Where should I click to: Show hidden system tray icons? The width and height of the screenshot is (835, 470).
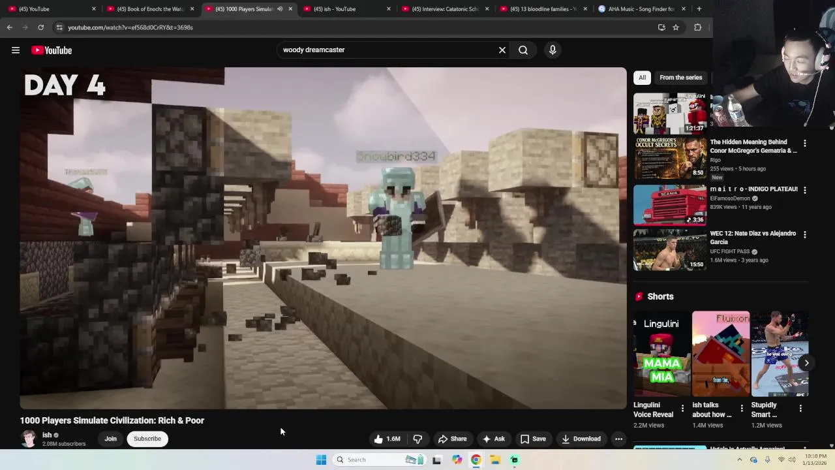click(739, 460)
